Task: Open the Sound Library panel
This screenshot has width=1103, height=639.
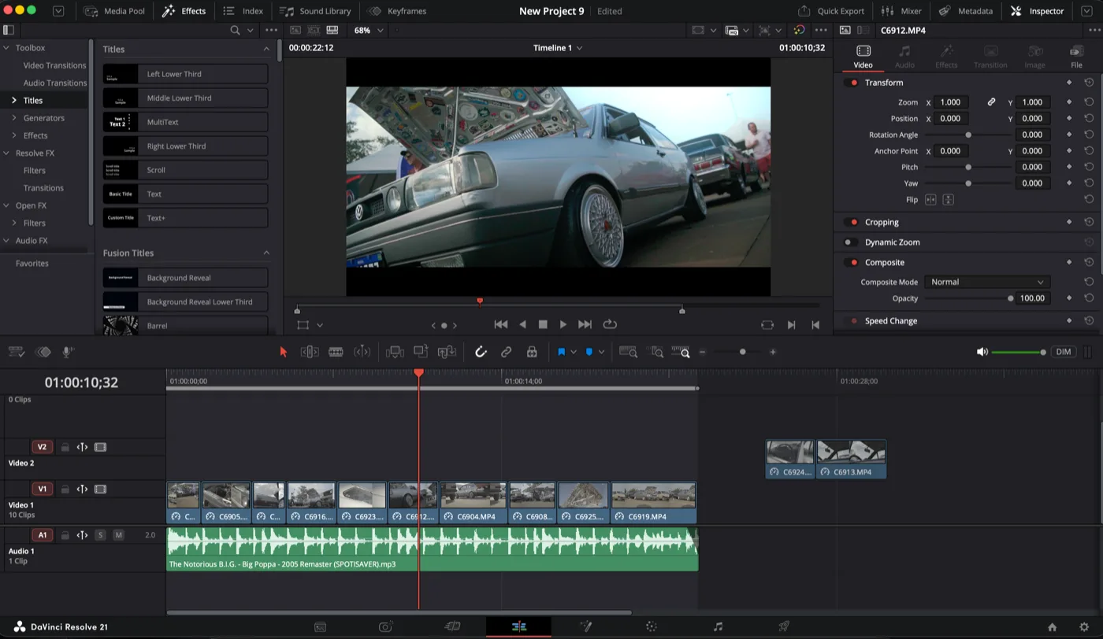Action: (x=315, y=11)
